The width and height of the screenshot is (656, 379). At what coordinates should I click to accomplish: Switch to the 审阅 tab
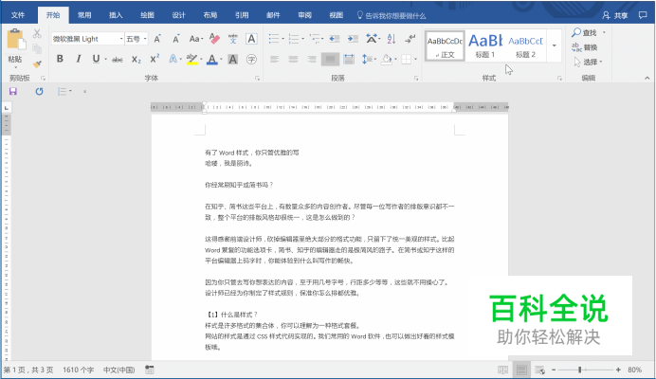pos(304,15)
